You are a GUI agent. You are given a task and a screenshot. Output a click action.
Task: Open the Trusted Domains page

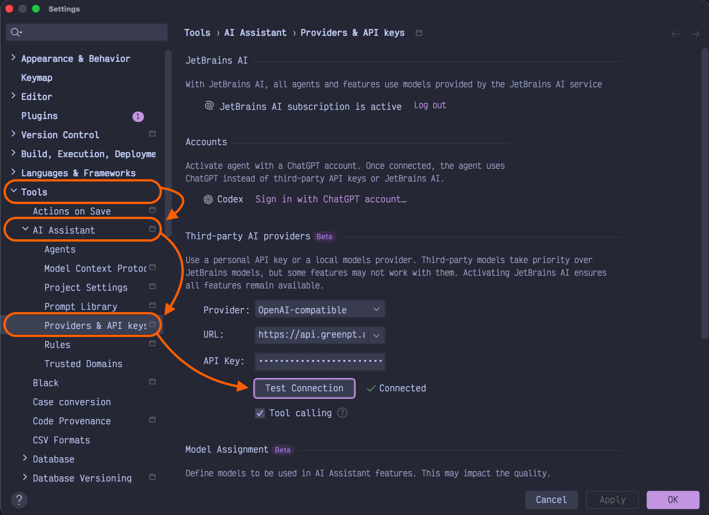83,364
